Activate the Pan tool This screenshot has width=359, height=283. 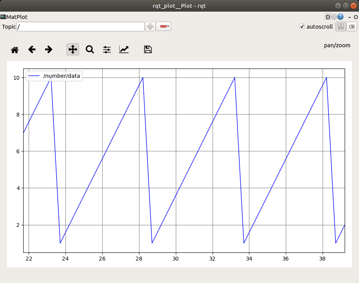coord(72,50)
